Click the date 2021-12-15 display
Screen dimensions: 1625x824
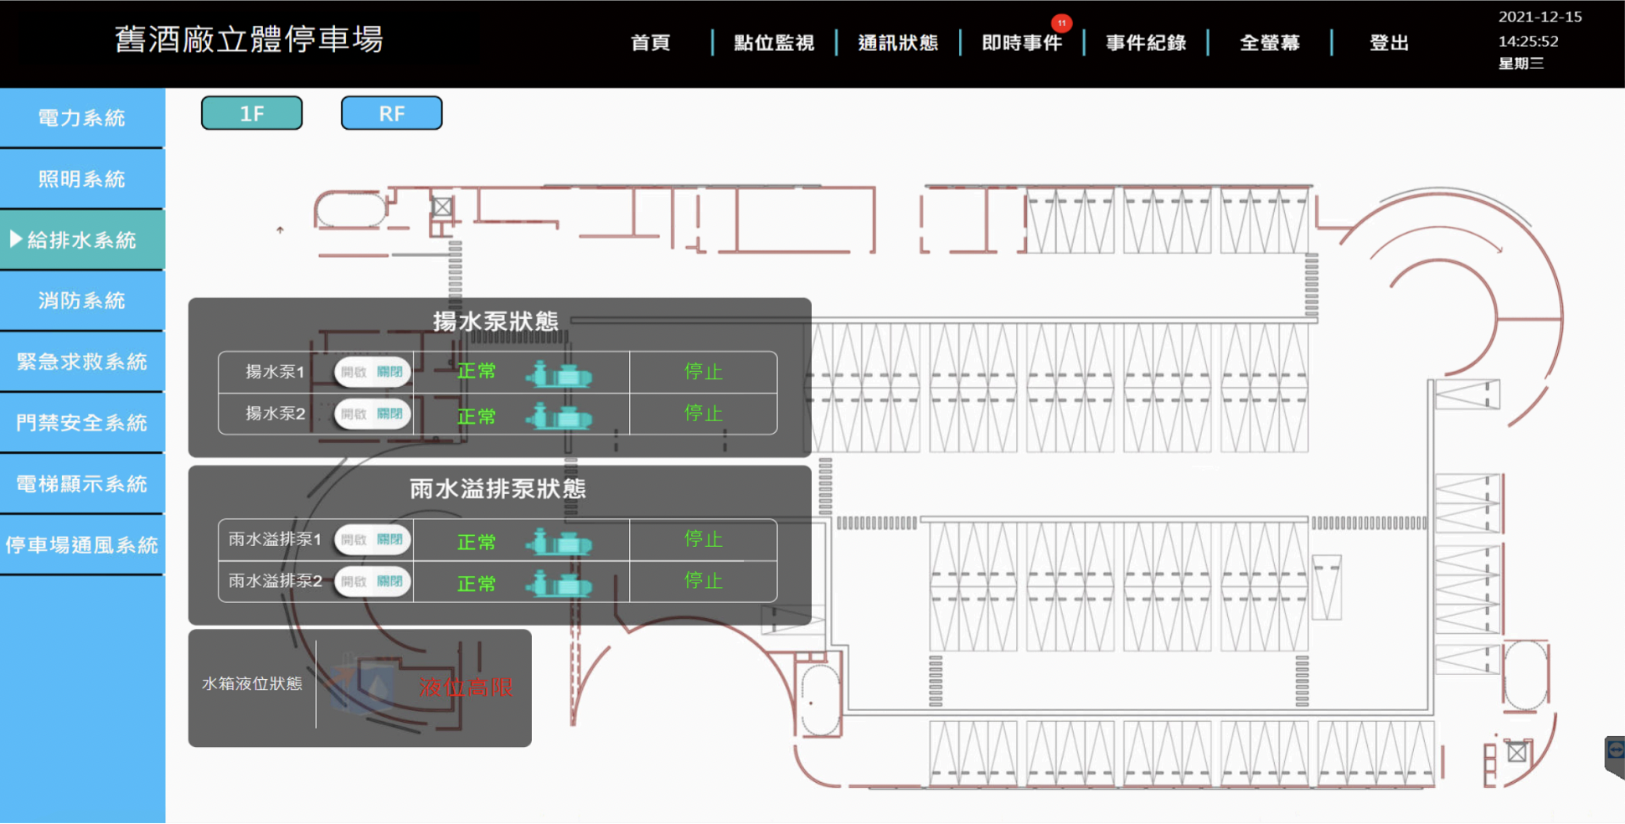[1540, 17]
